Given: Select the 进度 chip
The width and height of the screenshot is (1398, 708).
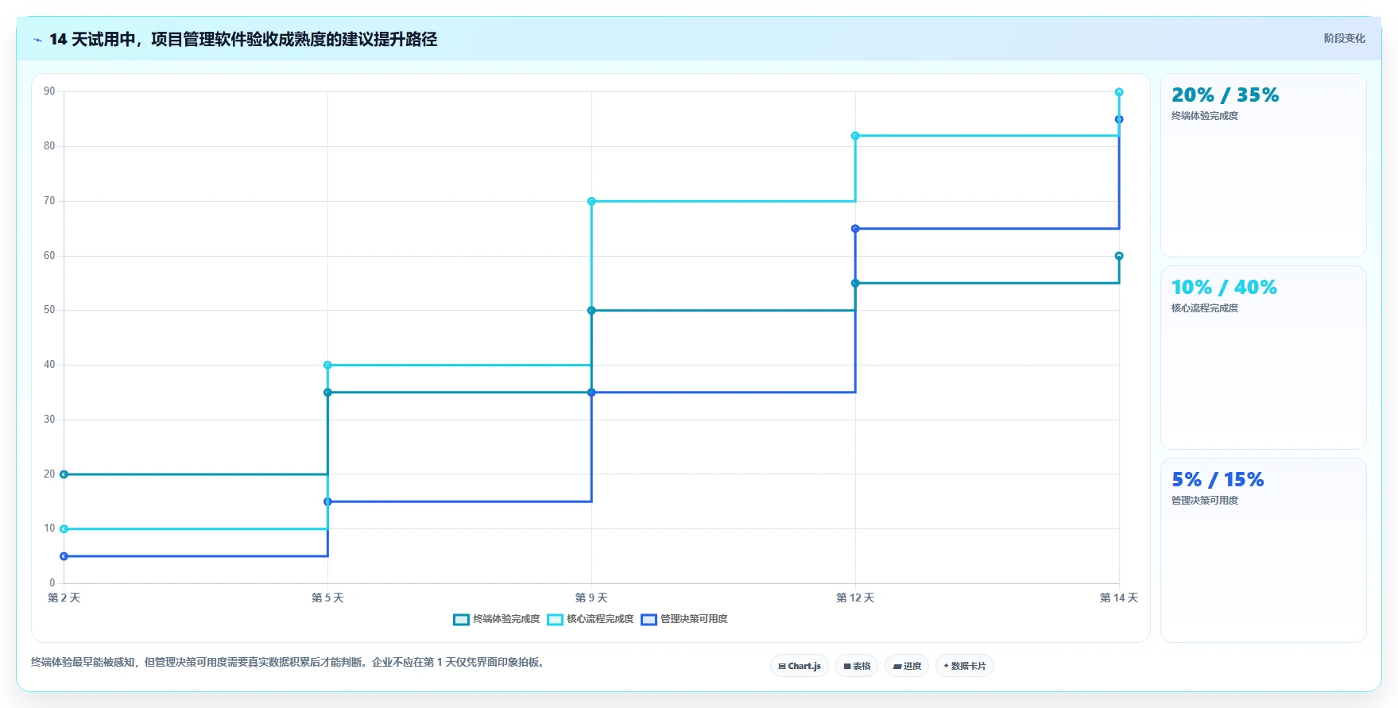Looking at the screenshot, I should tap(907, 666).
